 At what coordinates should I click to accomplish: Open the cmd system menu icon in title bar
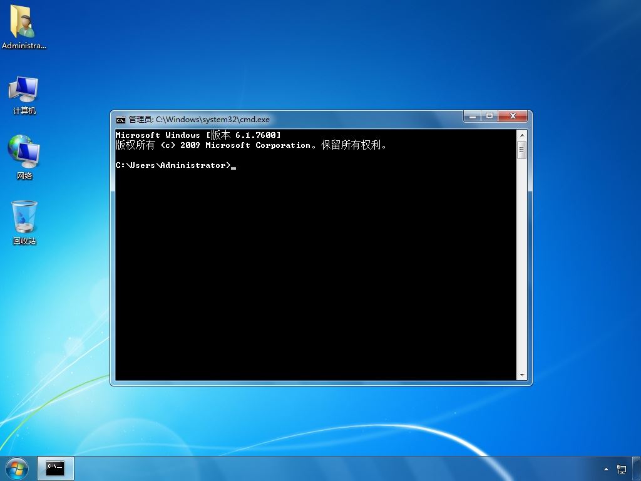pos(121,120)
